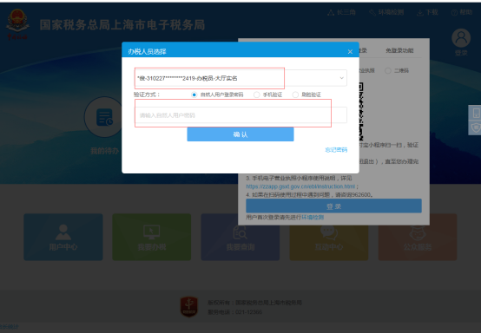Click the QR code in the login panel
The image size is (481, 333).
361,111
